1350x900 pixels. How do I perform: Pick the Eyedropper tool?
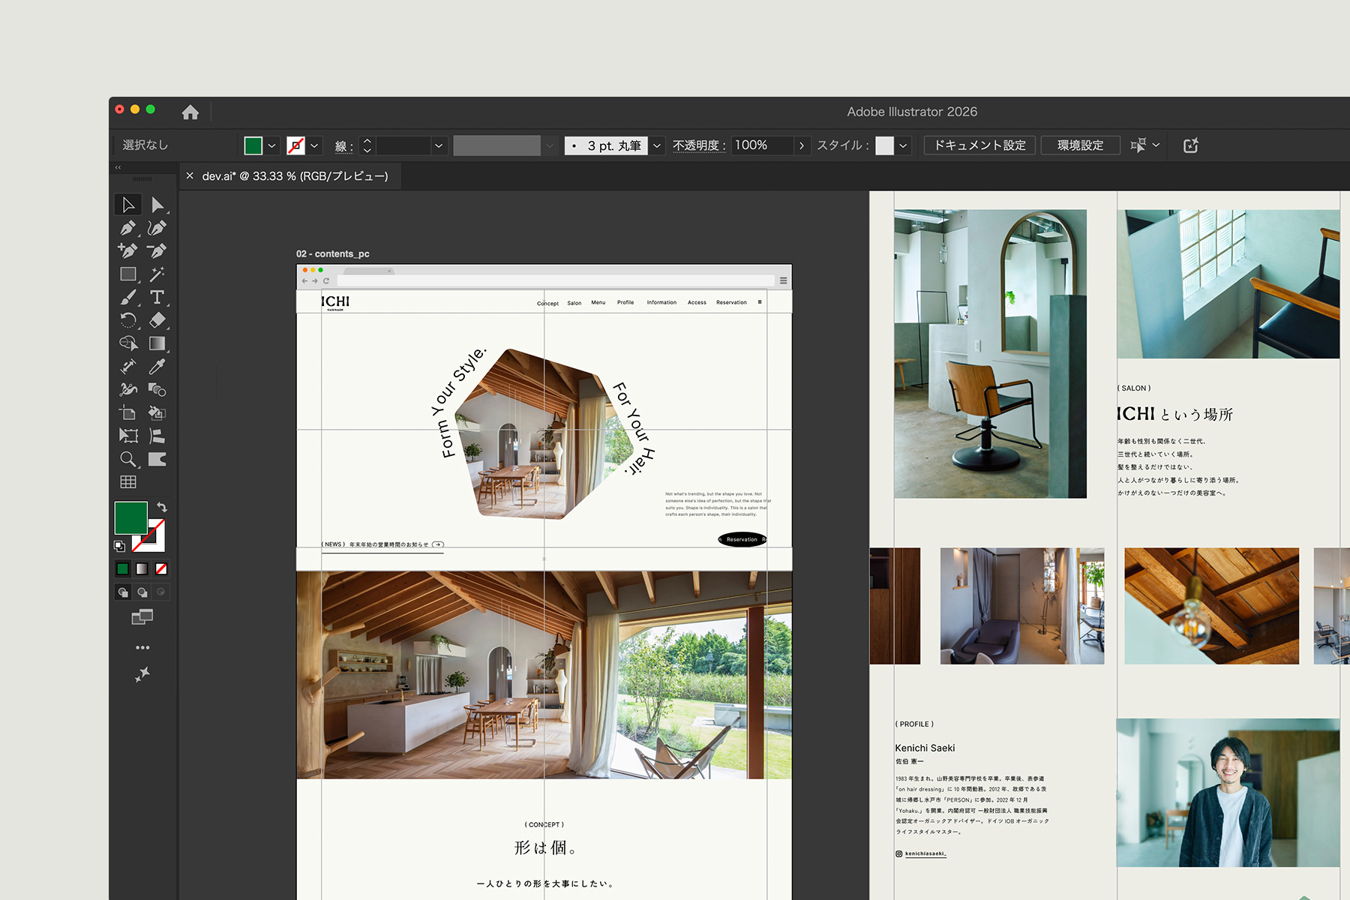click(x=157, y=366)
